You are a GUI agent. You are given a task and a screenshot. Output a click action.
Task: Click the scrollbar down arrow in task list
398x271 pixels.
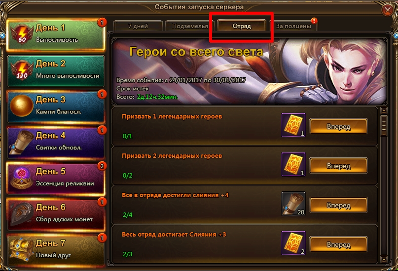[384, 259]
